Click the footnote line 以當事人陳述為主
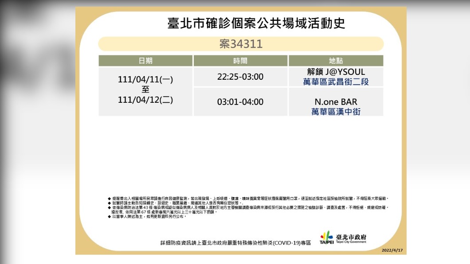This screenshot has height=264, width=470. (x=147, y=217)
